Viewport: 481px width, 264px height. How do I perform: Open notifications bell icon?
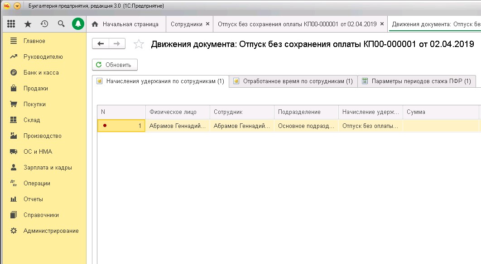(x=78, y=24)
